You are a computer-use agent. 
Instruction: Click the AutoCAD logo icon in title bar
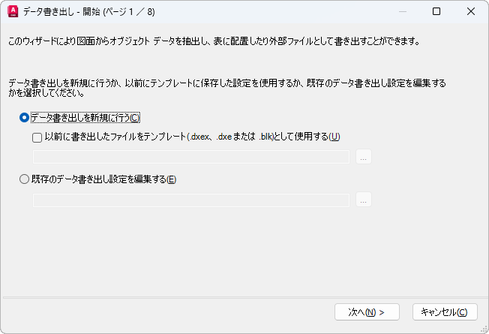click(x=12, y=11)
